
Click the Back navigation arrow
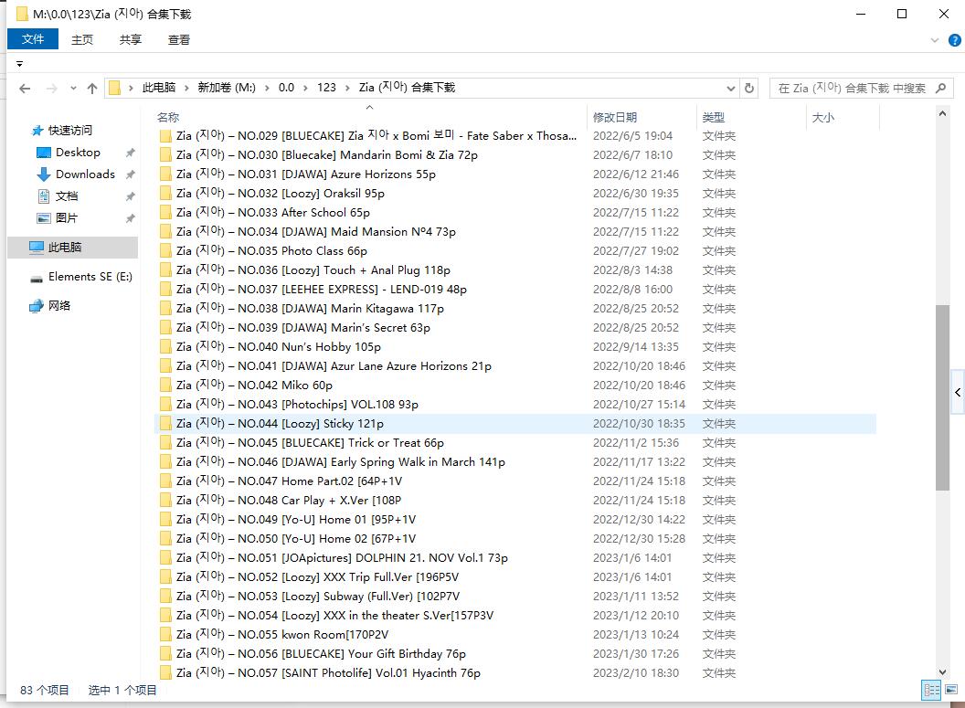25,89
